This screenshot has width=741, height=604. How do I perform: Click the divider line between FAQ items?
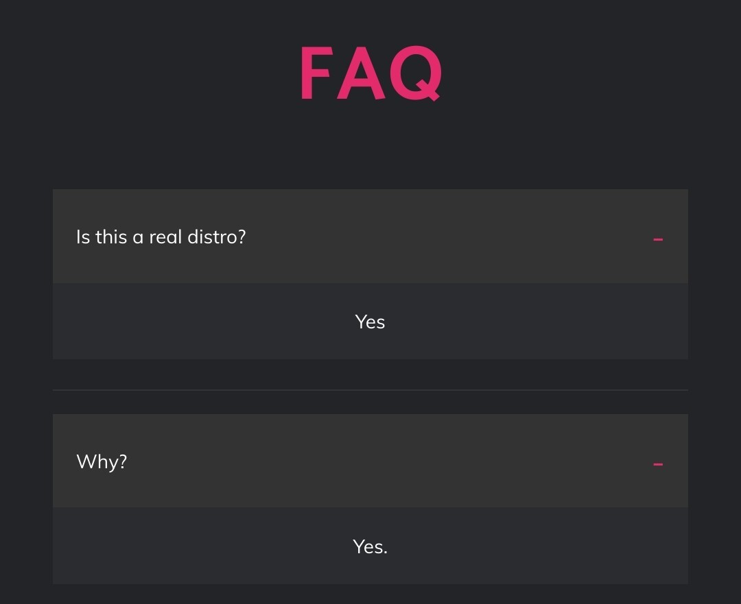370,389
